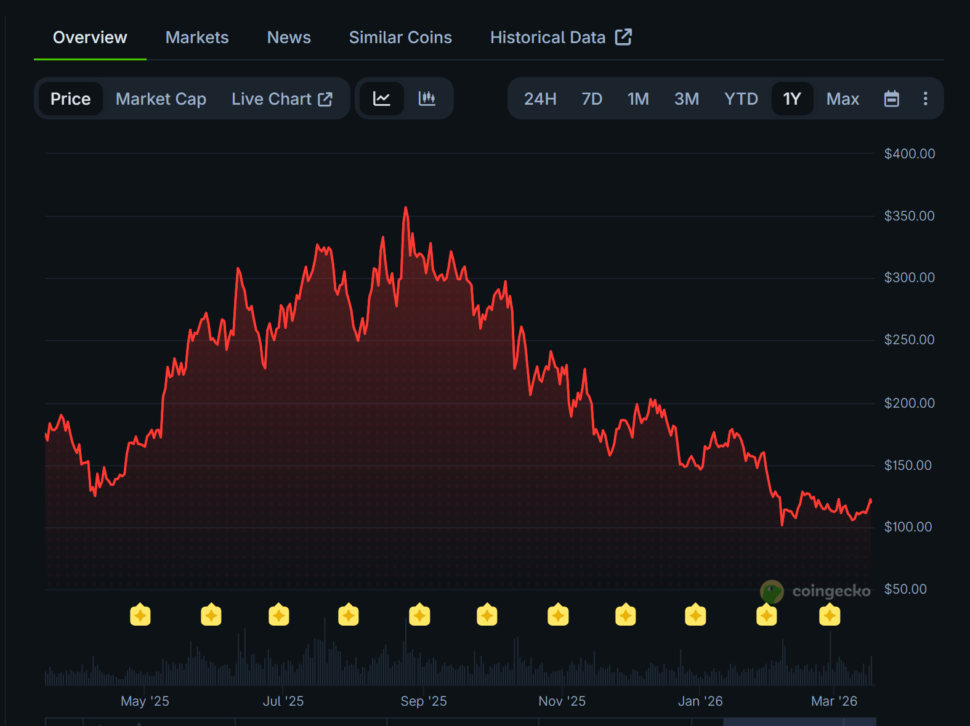Select the 1Y time range

(x=792, y=99)
